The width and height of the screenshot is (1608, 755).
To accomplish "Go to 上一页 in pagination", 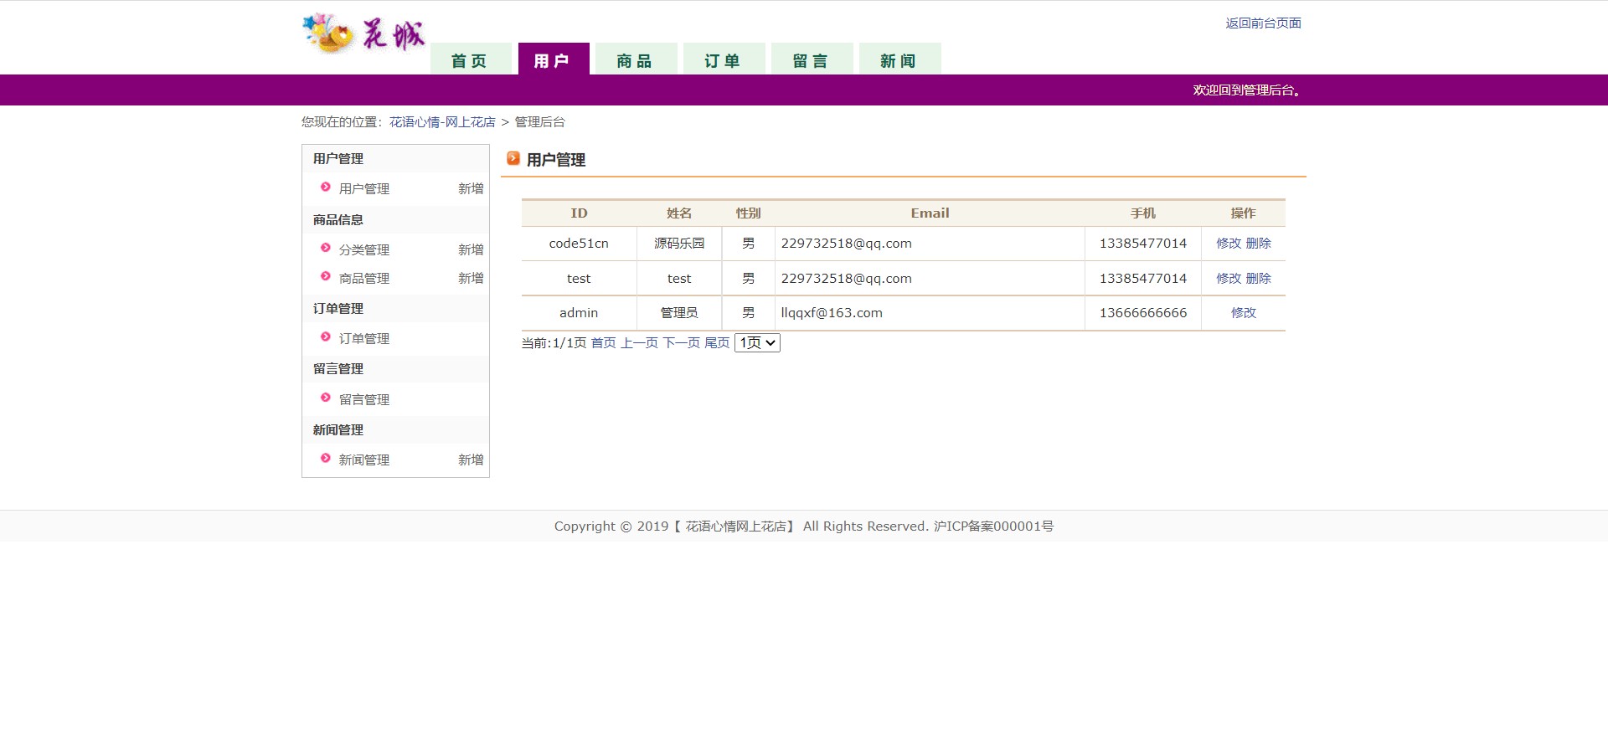I will pos(639,343).
